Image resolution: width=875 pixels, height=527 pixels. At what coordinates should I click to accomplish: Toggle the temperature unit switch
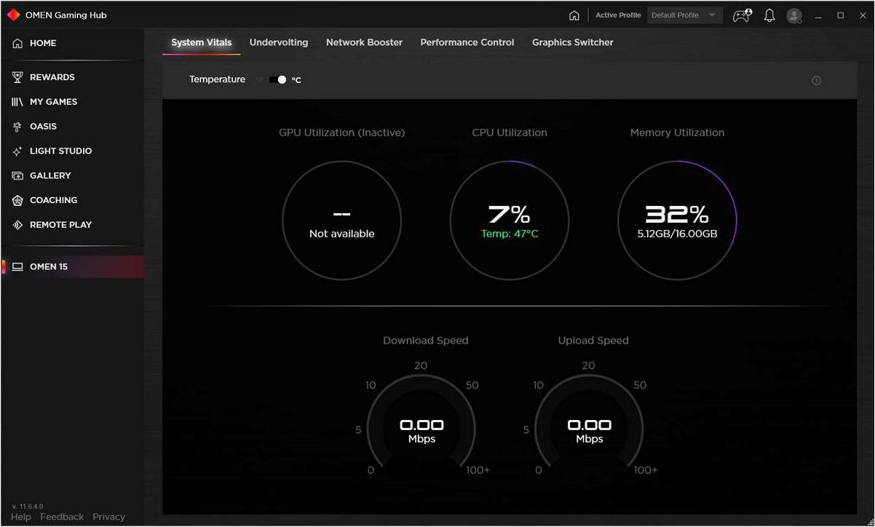[x=277, y=79]
